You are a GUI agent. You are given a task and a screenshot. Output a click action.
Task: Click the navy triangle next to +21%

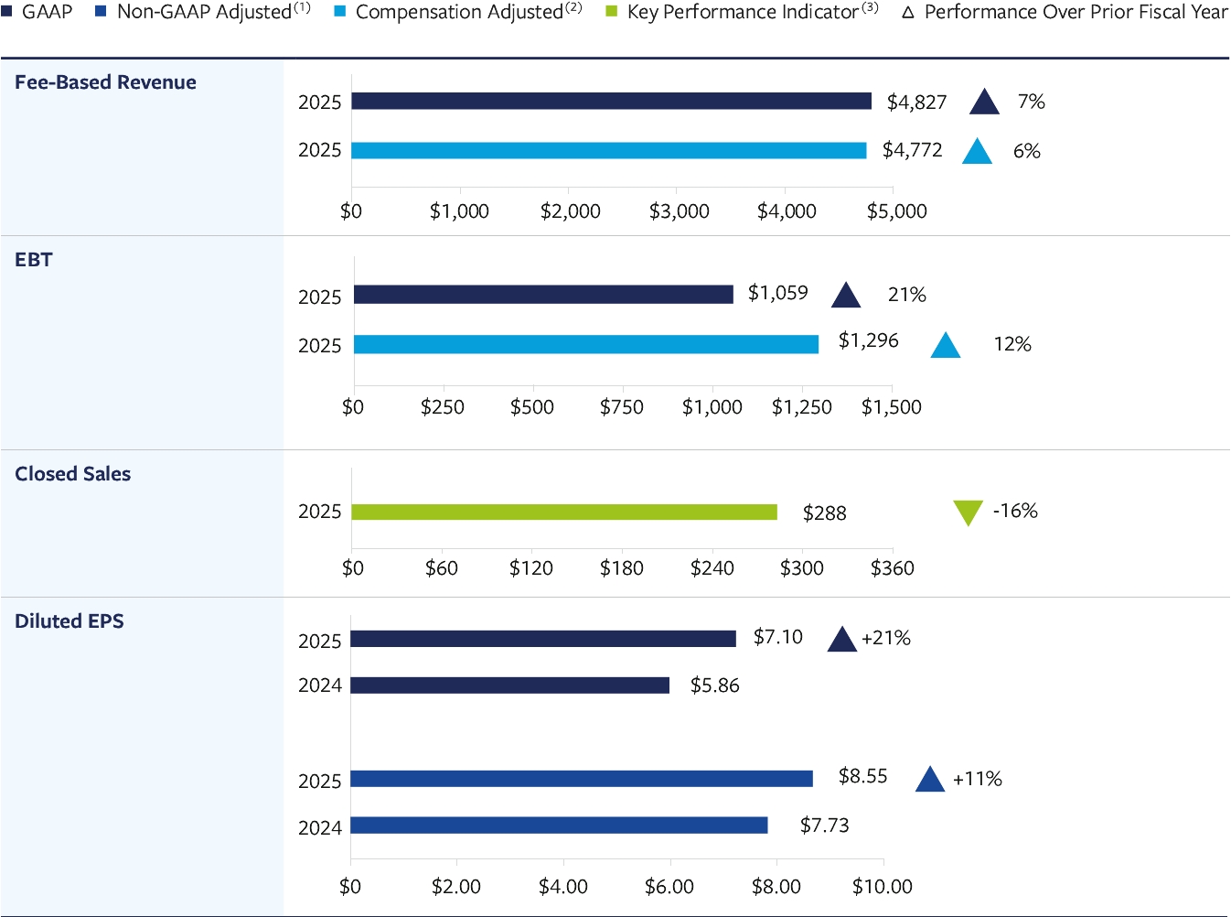tap(841, 640)
